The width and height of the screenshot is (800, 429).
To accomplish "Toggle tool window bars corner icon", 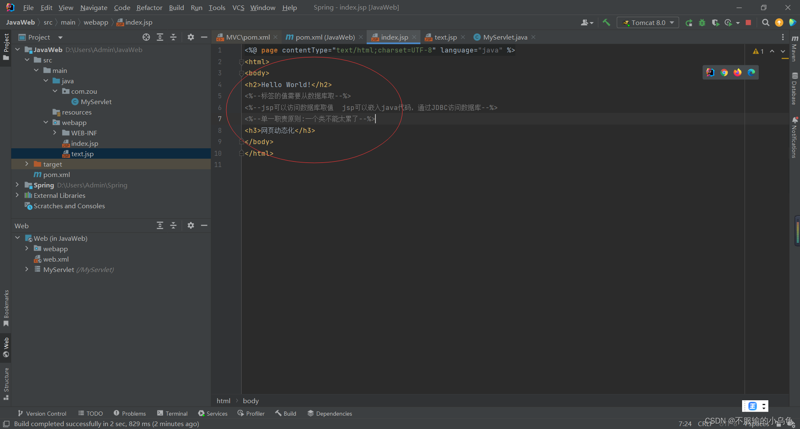I will click(6, 424).
